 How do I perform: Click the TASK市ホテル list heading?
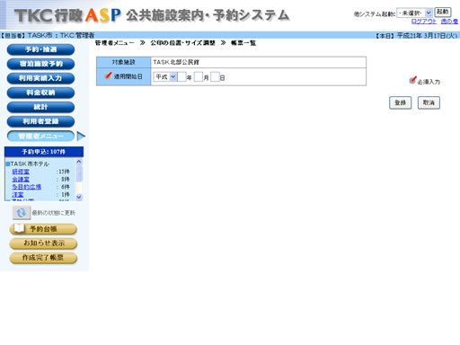[30, 164]
